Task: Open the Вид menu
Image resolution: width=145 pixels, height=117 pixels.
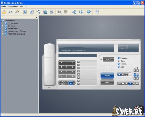Action: [x=22, y=6]
